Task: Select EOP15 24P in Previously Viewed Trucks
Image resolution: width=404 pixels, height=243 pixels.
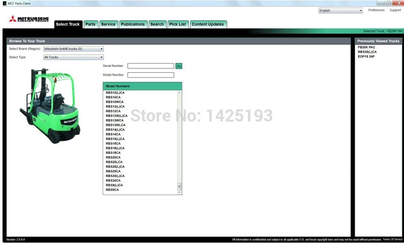Action: [x=366, y=57]
